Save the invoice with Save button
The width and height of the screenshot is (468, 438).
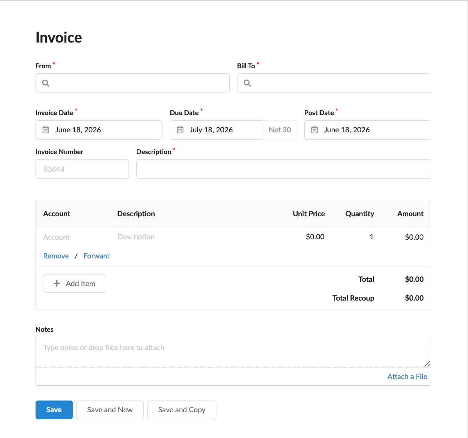(x=54, y=410)
